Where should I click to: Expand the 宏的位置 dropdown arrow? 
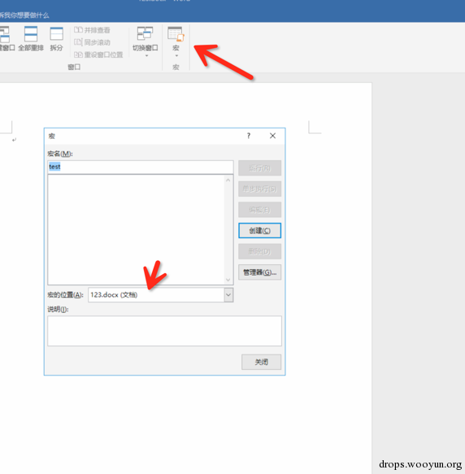[x=228, y=295]
